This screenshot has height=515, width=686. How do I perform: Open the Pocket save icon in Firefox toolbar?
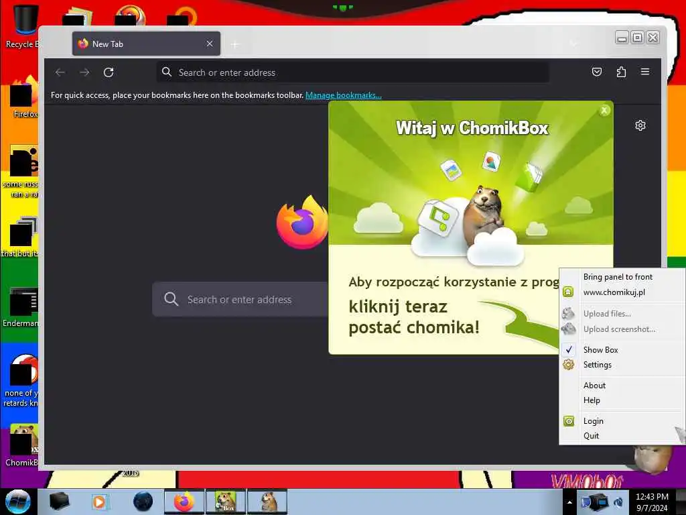click(x=597, y=72)
